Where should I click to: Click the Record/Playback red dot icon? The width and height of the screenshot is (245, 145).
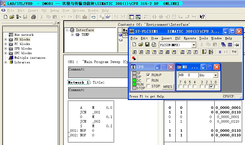(x=134, y=58)
